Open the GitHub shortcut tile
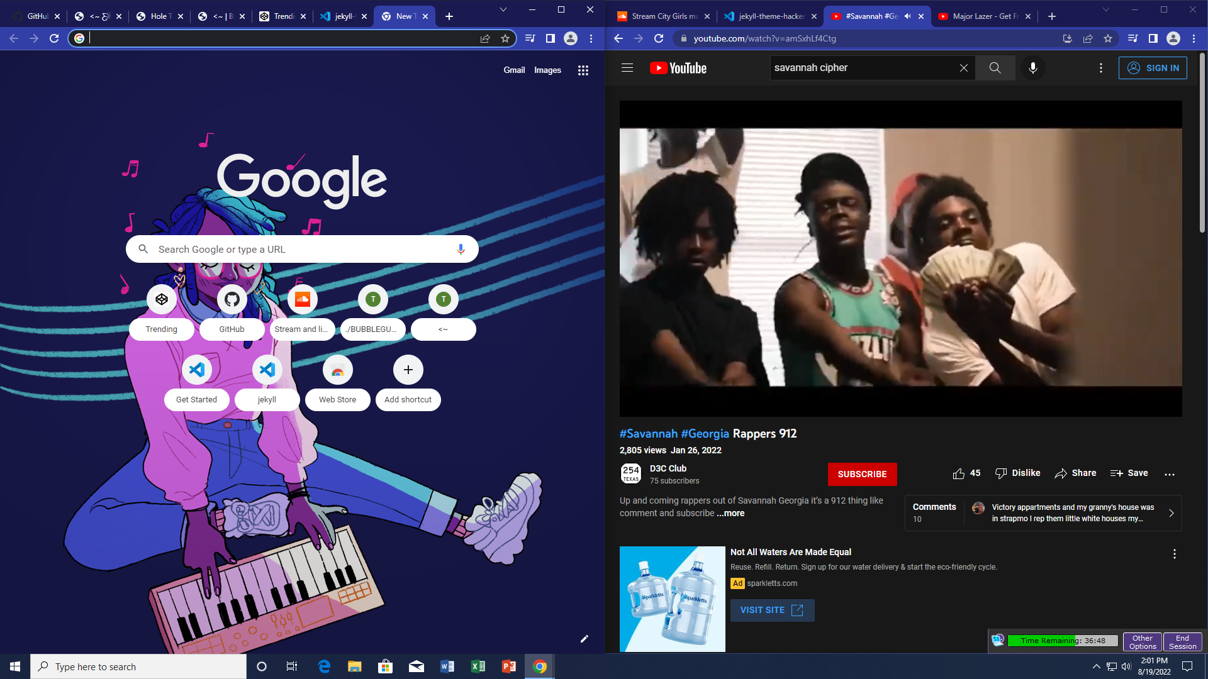1208x679 pixels. pyautogui.click(x=232, y=299)
